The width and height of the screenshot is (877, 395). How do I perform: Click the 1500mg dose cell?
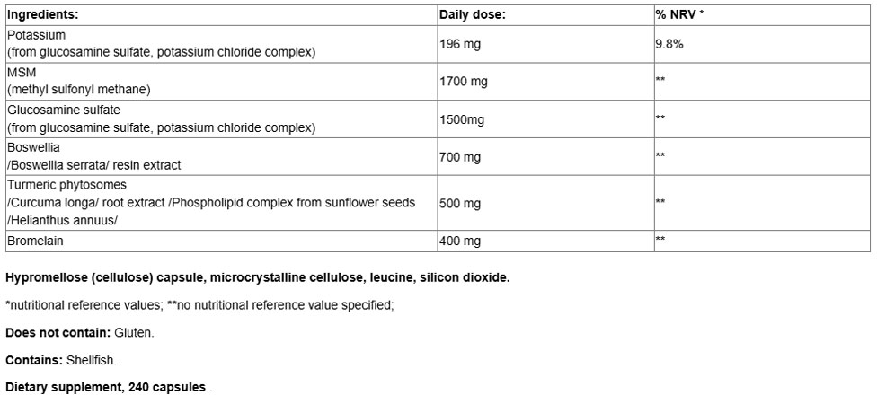(x=461, y=118)
